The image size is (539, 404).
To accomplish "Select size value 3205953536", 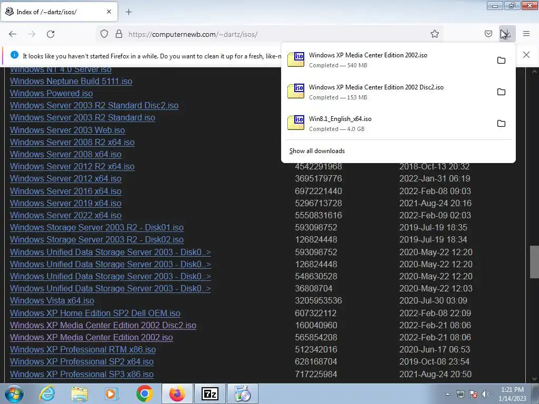I will (318, 300).
